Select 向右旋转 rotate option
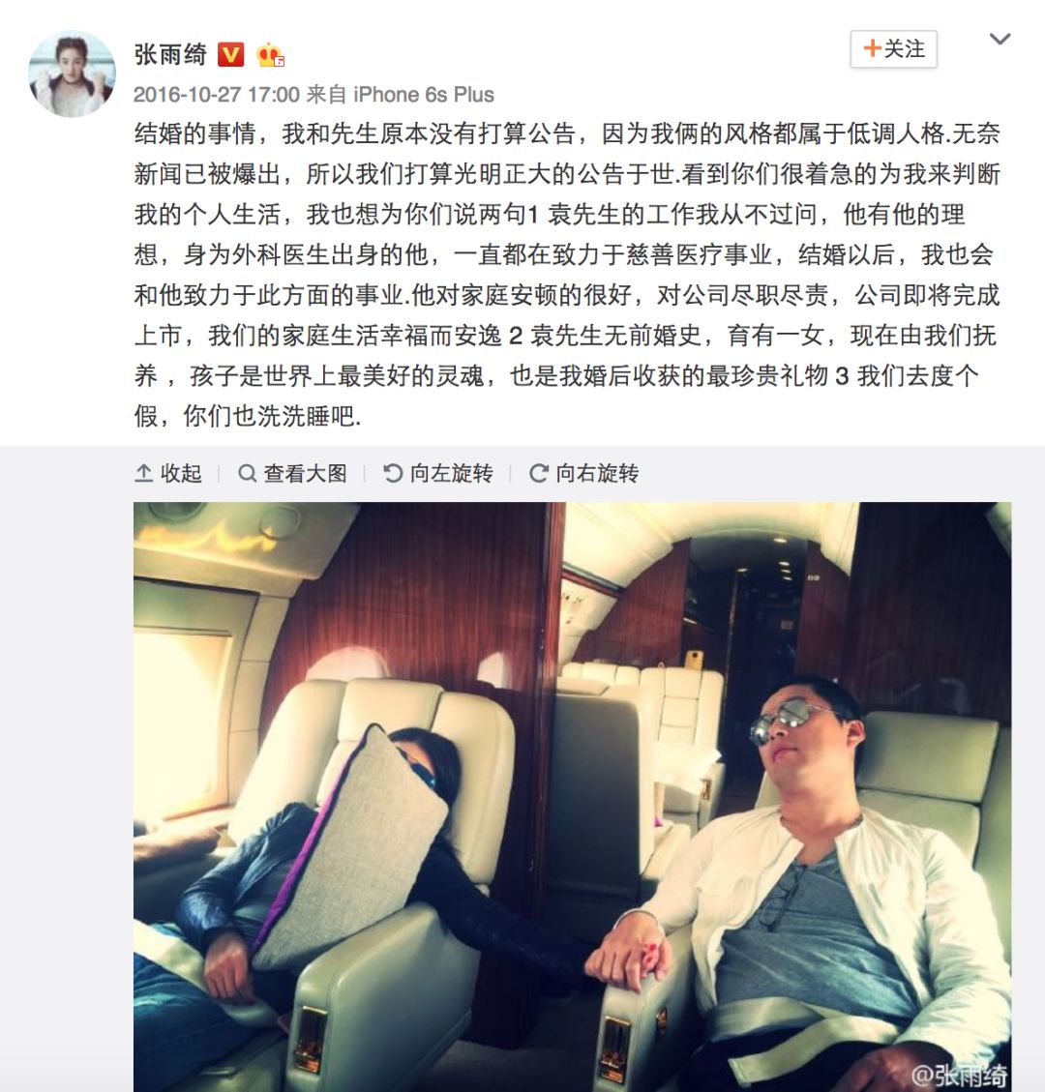This screenshot has width=1045, height=1092. 583,474
